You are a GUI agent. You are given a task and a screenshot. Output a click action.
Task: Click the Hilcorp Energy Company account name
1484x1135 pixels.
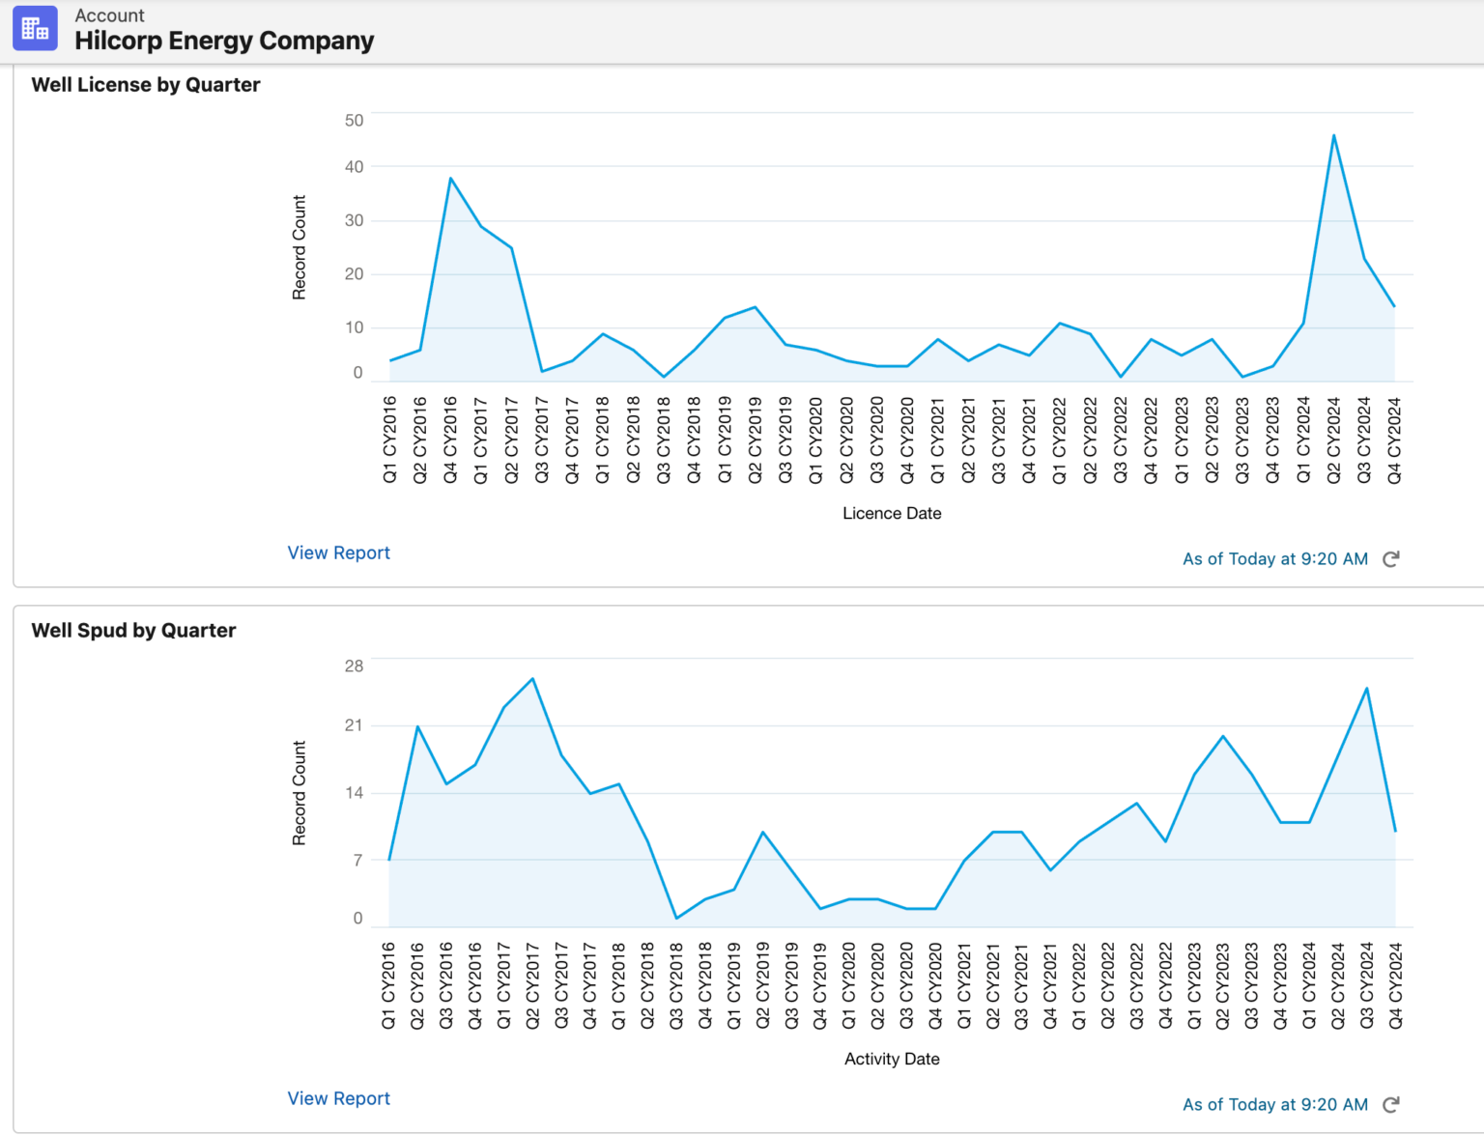pyautogui.click(x=224, y=41)
